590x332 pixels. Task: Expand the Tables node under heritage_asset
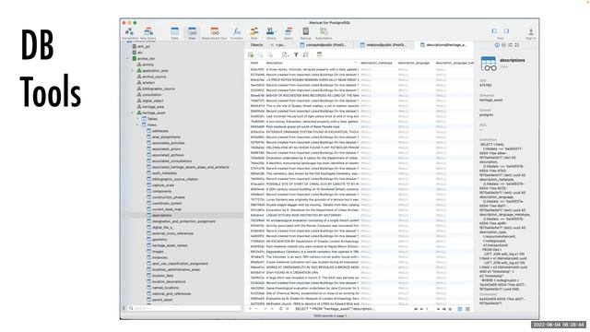[137, 119]
